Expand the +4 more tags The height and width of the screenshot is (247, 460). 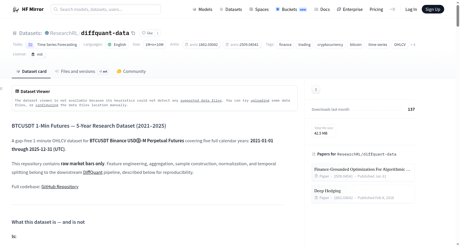click(x=413, y=44)
